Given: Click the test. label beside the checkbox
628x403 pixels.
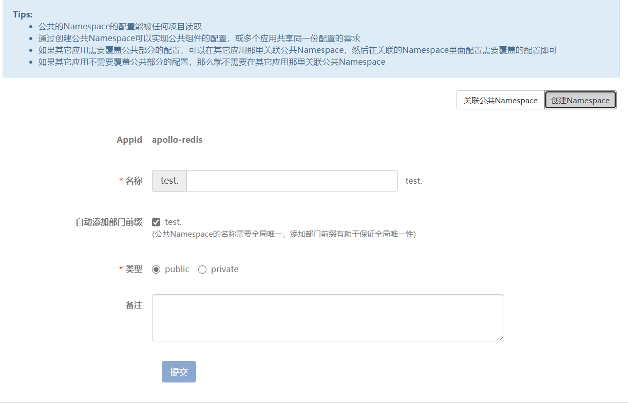Looking at the screenshot, I should 173,222.
